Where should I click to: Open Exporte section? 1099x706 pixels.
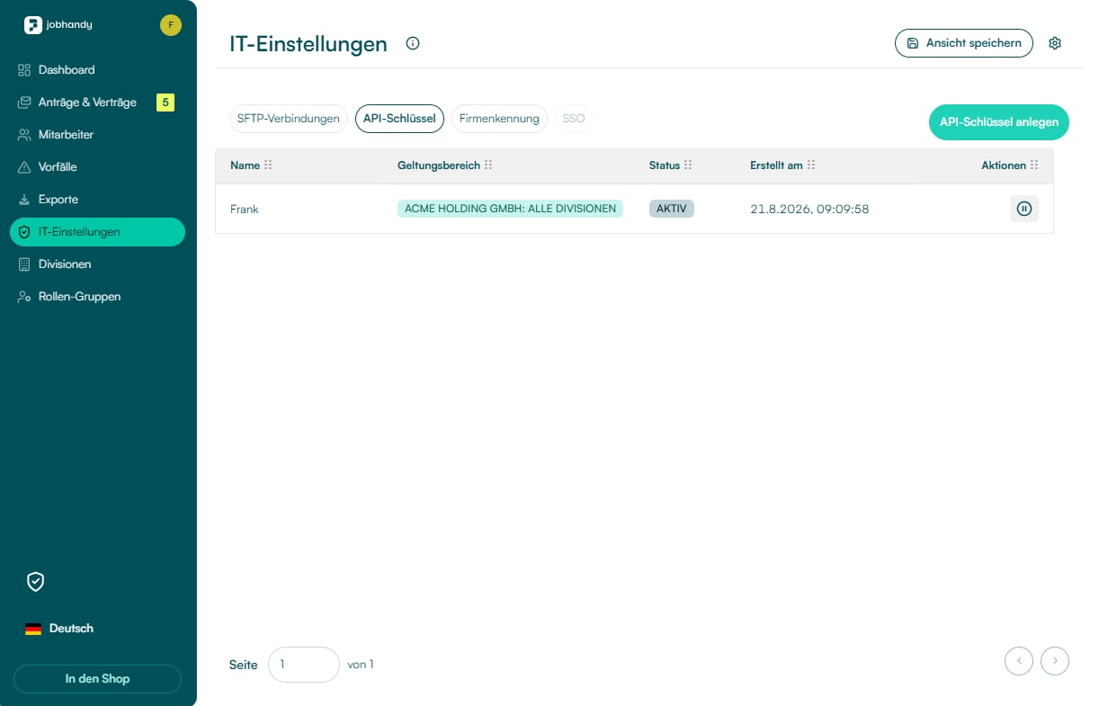pyautogui.click(x=97, y=200)
